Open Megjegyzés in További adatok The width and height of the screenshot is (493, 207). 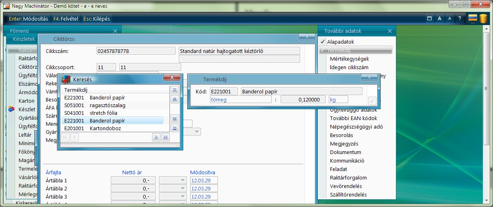tap(344, 144)
